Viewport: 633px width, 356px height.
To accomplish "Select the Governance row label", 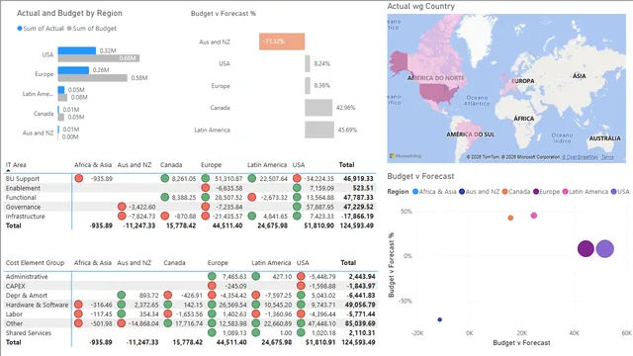I will pyautogui.click(x=23, y=207).
